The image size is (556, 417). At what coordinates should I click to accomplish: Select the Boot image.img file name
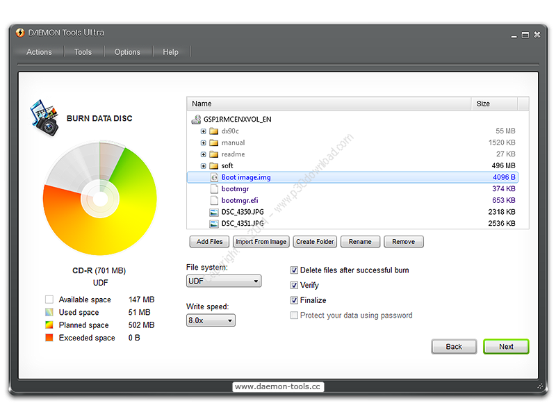pyautogui.click(x=246, y=177)
